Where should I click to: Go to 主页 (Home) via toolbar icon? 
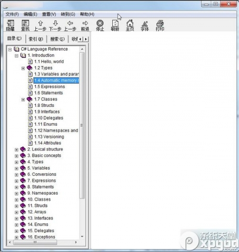[x=130, y=25]
